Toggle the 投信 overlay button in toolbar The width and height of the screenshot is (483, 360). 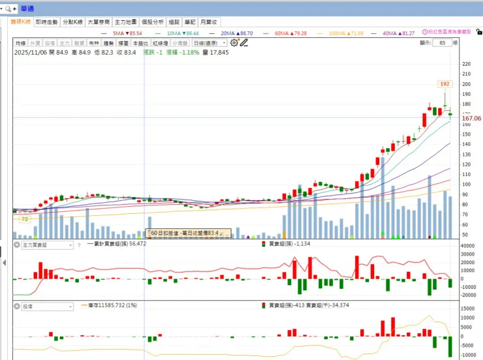tap(50, 43)
